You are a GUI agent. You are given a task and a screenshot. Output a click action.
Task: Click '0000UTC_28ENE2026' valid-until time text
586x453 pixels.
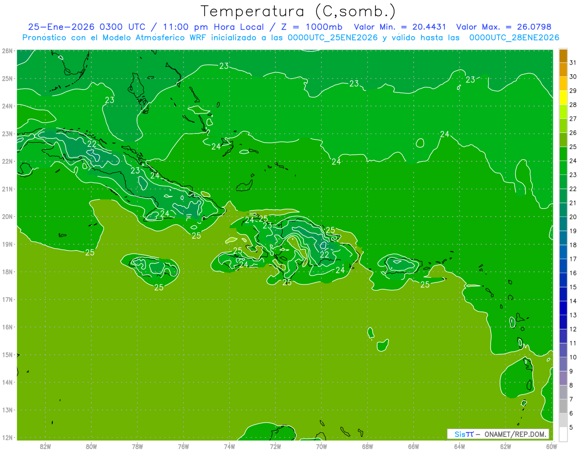514,38
